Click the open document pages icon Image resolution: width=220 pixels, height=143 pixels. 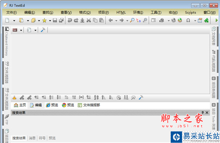(21, 20)
